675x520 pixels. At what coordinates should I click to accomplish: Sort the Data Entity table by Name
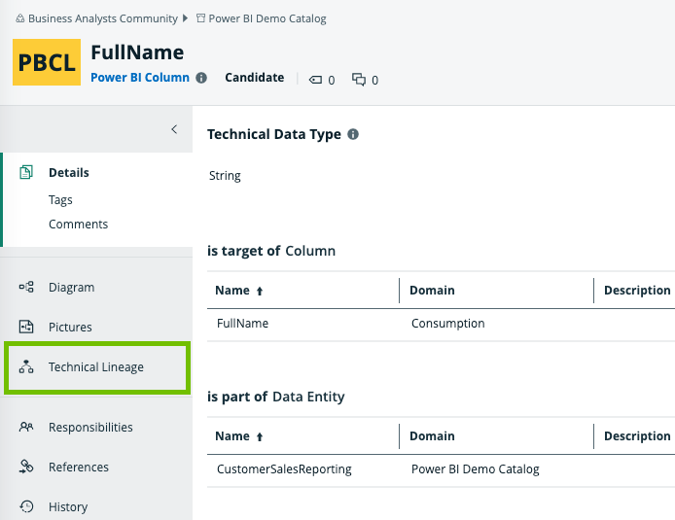click(238, 436)
